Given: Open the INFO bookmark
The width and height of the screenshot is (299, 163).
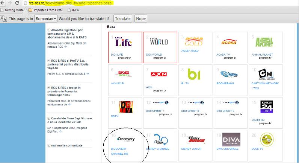Looking at the screenshot, I should [75, 9].
